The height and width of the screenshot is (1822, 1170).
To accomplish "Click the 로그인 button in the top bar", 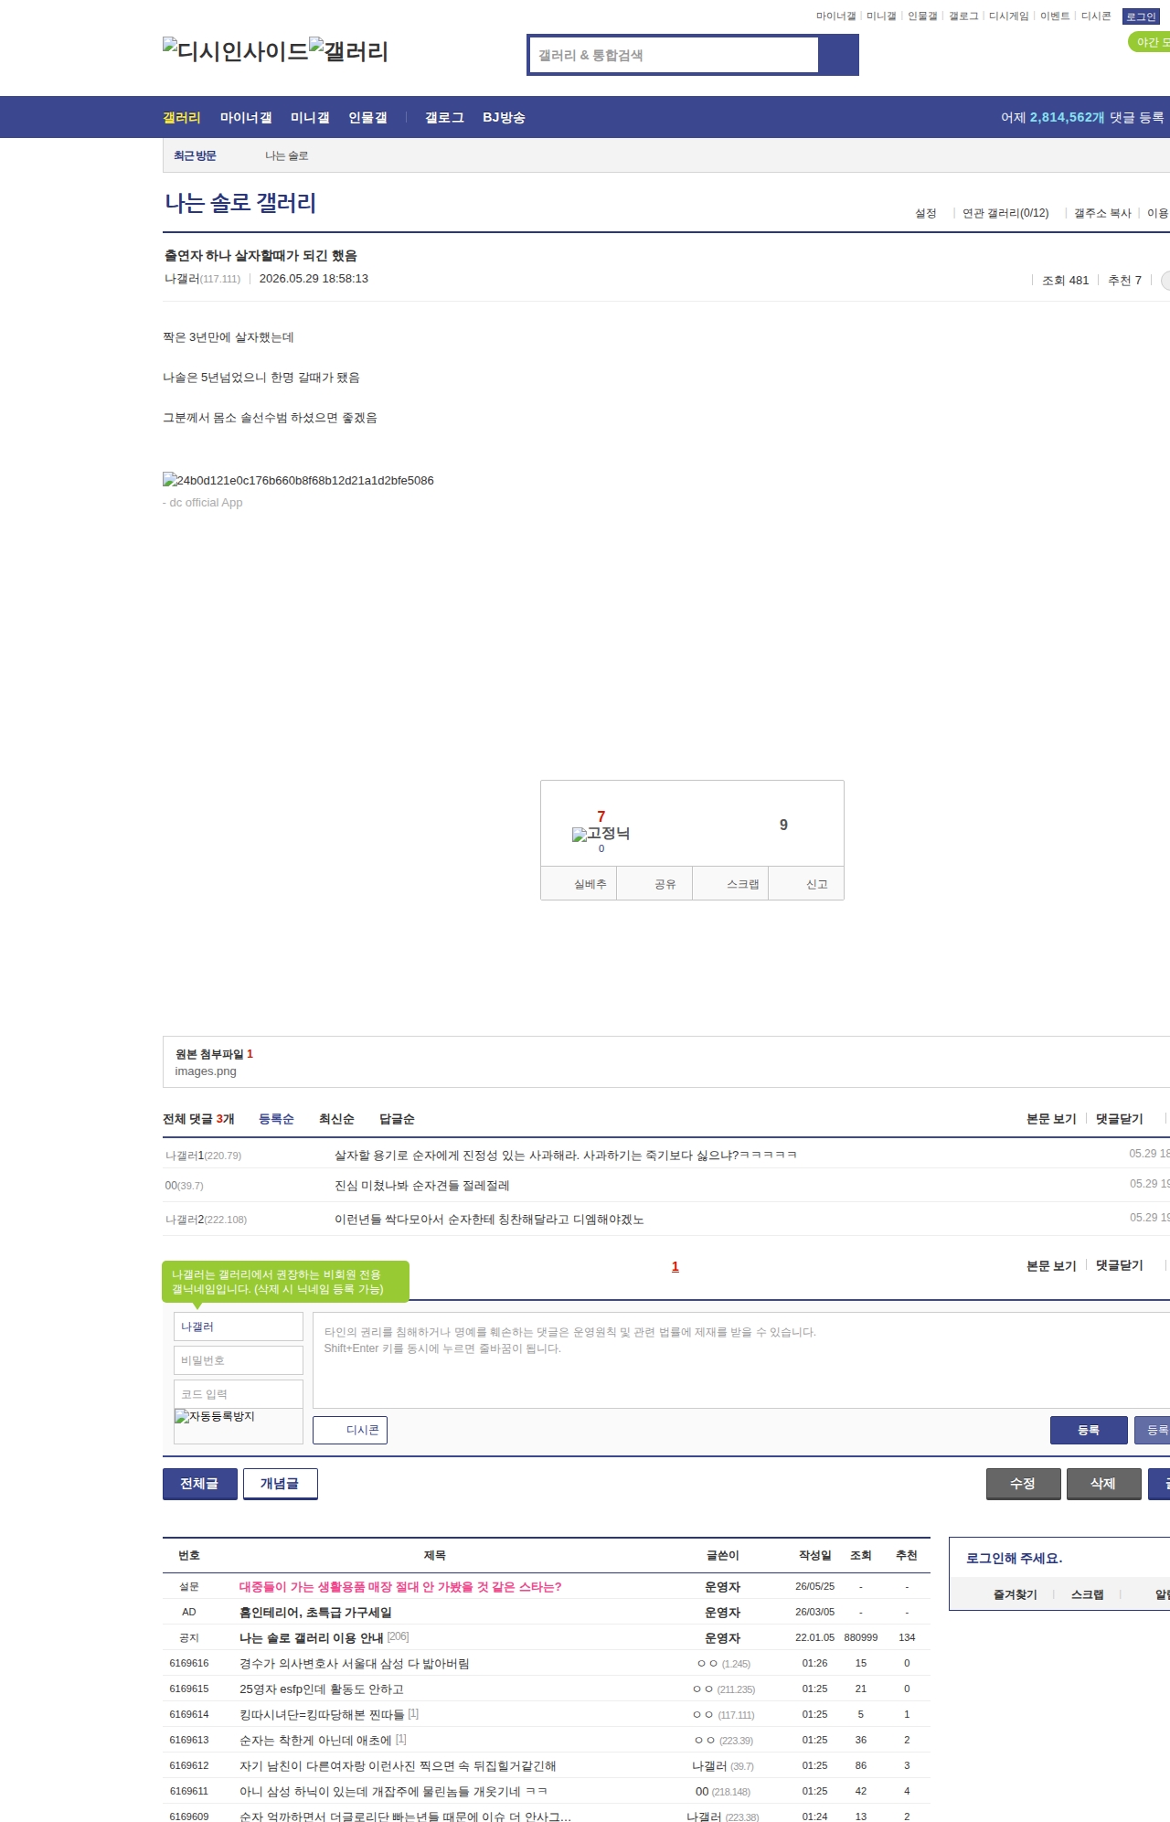I will tap(1141, 16).
